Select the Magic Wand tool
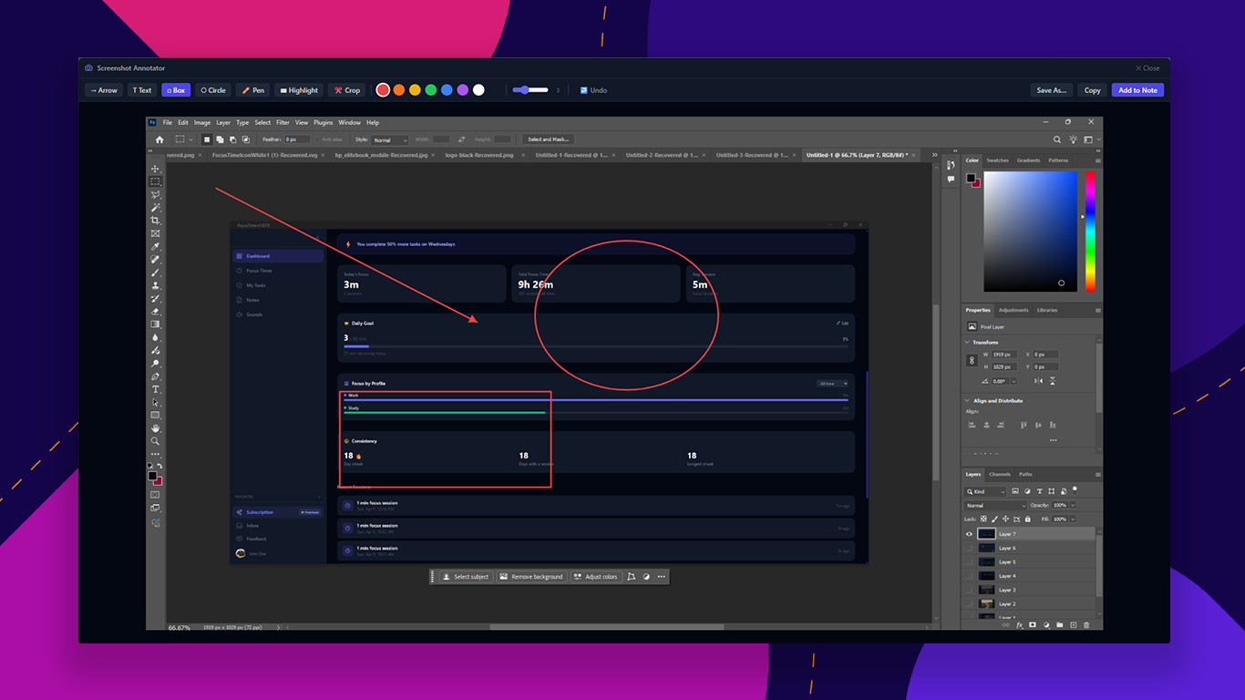This screenshot has width=1245, height=700. click(156, 208)
